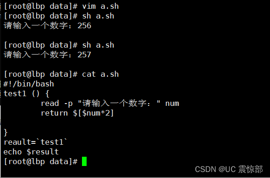Click the 'vim a.sh' command text
This screenshot has width=270, height=178.
[x=100, y=6]
